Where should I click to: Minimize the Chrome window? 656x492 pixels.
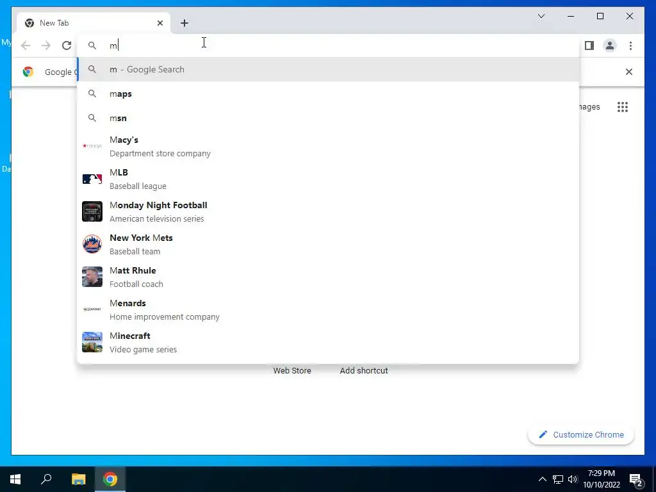pos(571,16)
